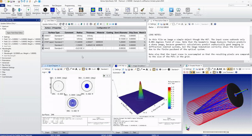Click Add Field in System Explorer

[7, 46]
